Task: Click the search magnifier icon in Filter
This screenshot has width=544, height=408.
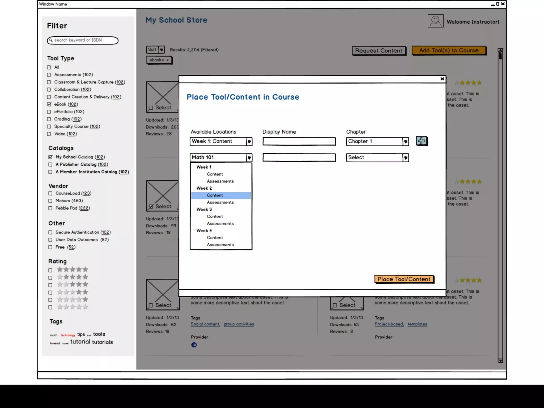Action: tap(51, 40)
